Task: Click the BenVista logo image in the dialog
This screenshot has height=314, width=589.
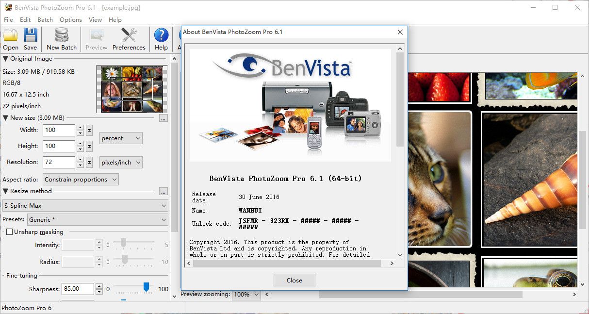Action: pyautogui.click(x=290, y=105)
